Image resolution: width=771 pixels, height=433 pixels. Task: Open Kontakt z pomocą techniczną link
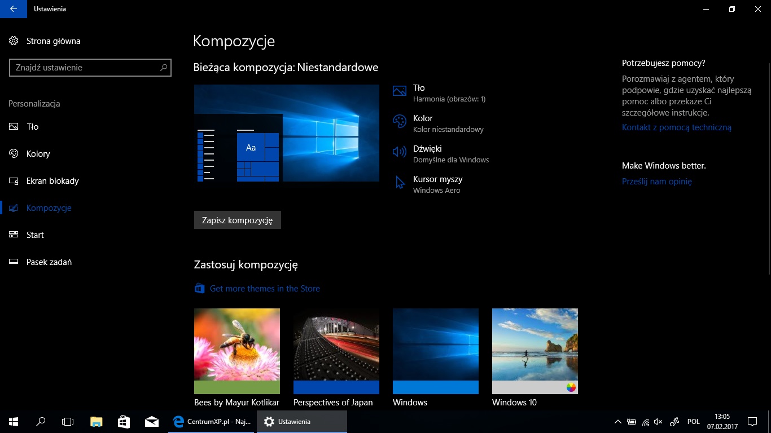[677, 127]
